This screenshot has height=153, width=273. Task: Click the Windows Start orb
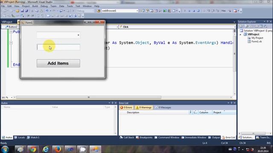click(x=5, y=149)
